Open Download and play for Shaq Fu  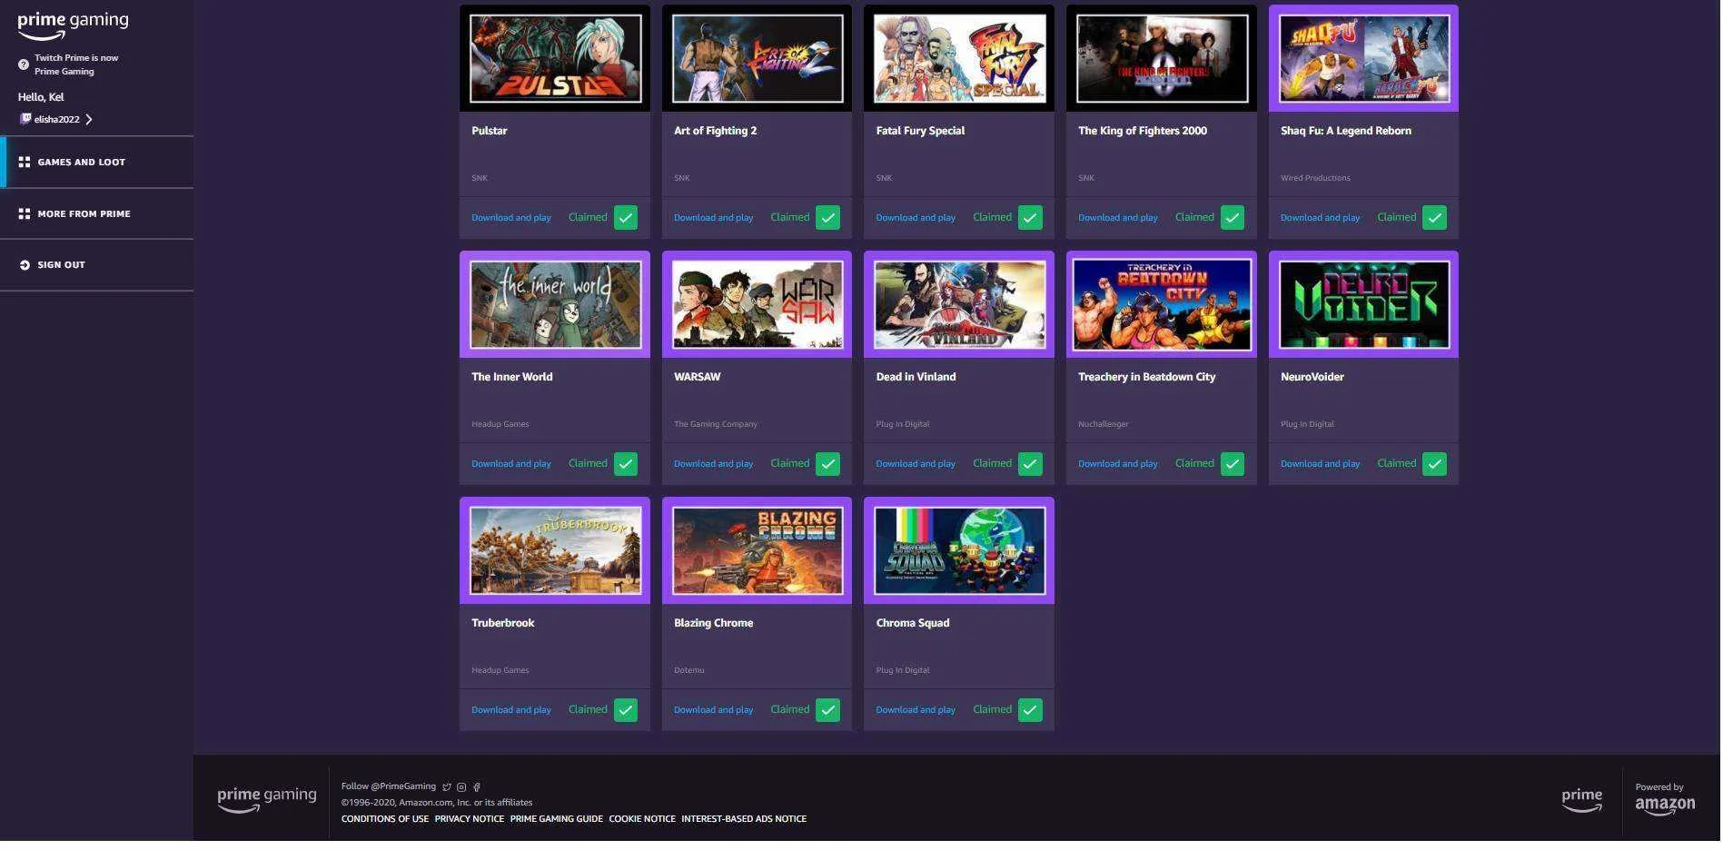pyautogui.click(x=1321, y=218)
